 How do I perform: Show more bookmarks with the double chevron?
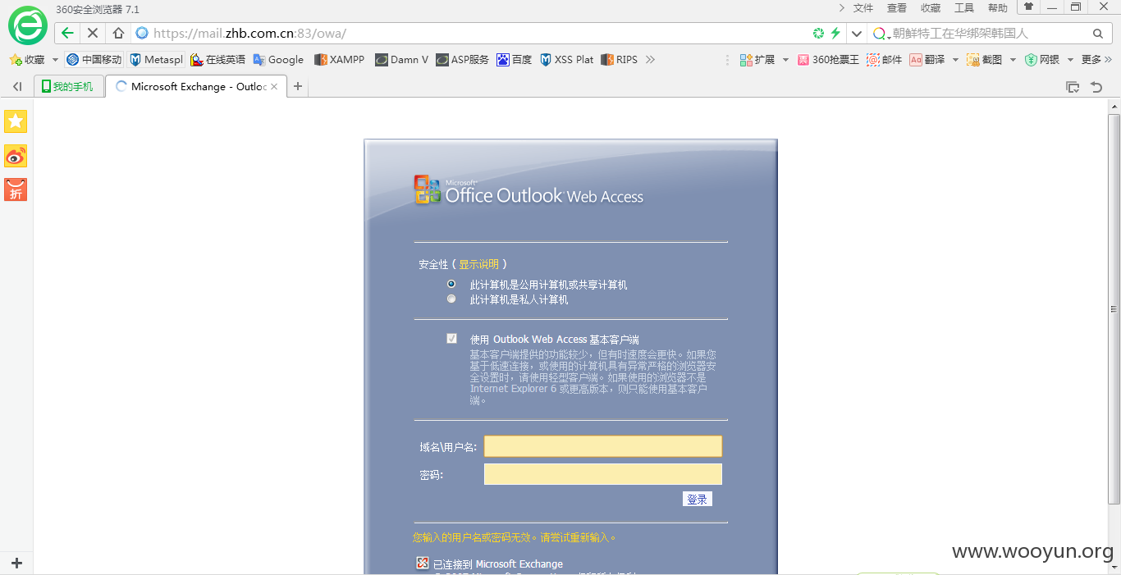[x=651, y=60]
